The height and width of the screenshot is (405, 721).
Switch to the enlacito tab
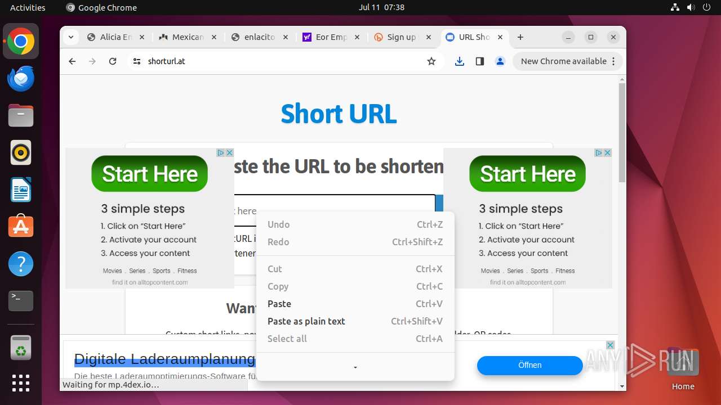pyautogui.click(x=260, y=37)
